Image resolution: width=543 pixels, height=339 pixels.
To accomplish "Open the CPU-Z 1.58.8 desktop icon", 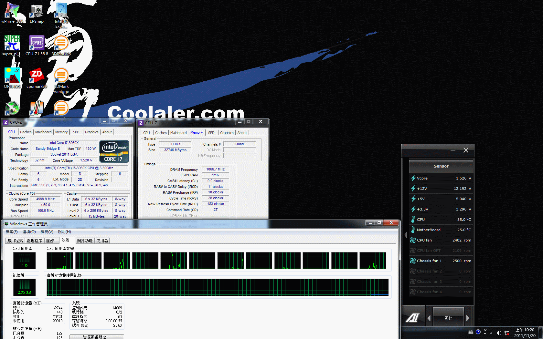I will (37, 45).
